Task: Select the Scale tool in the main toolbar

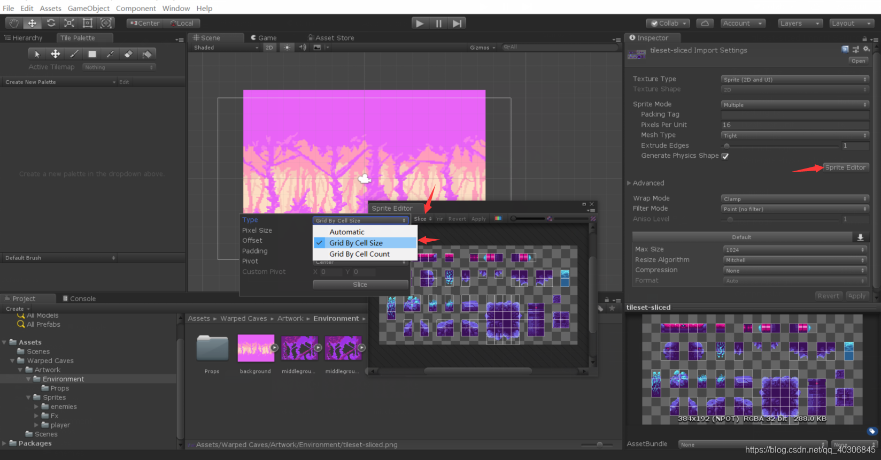Action: 69,23
